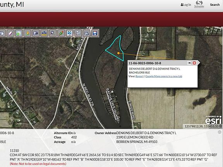Pick the green pencil drawing tool

pos(61,33)
